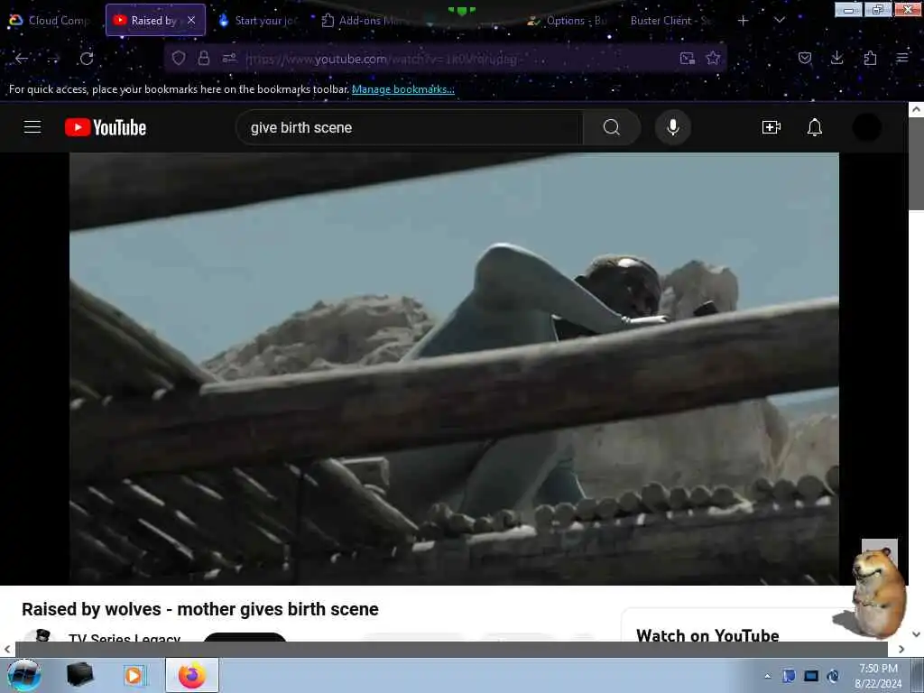Toggle picture-in-picture icon in address bar
The width and height of the screenshot is (924, 693).
[687, 58]
